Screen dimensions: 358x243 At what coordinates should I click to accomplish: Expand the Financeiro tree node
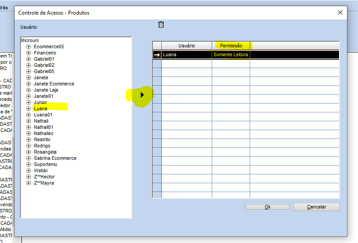pyautogui.click(x=29, y=53)
